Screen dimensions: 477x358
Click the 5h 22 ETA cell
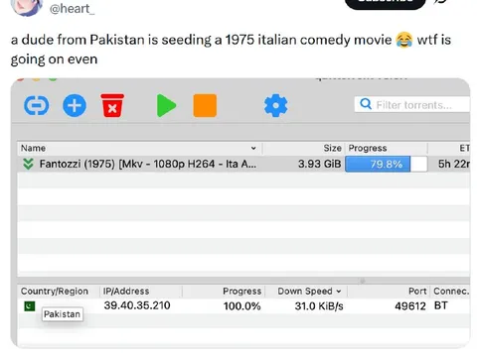[x=454, y=164]
